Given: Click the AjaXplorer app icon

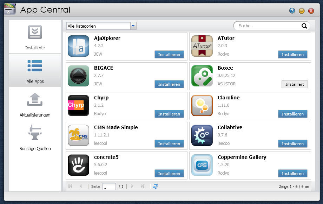Looking at the screenshot, I should (78, 46).
